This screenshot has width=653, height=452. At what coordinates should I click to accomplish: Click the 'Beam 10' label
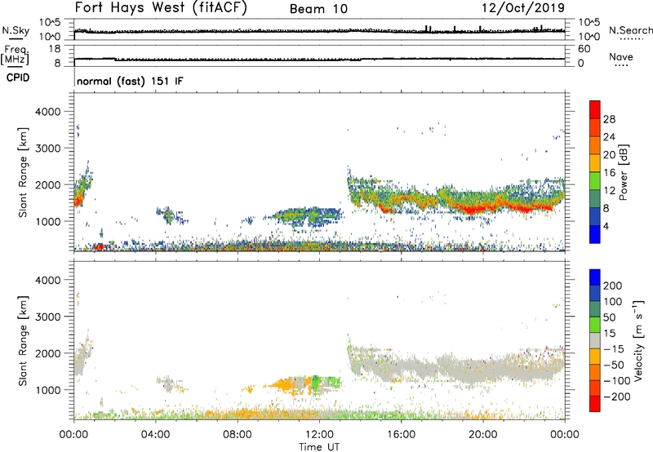pos(318,9)
